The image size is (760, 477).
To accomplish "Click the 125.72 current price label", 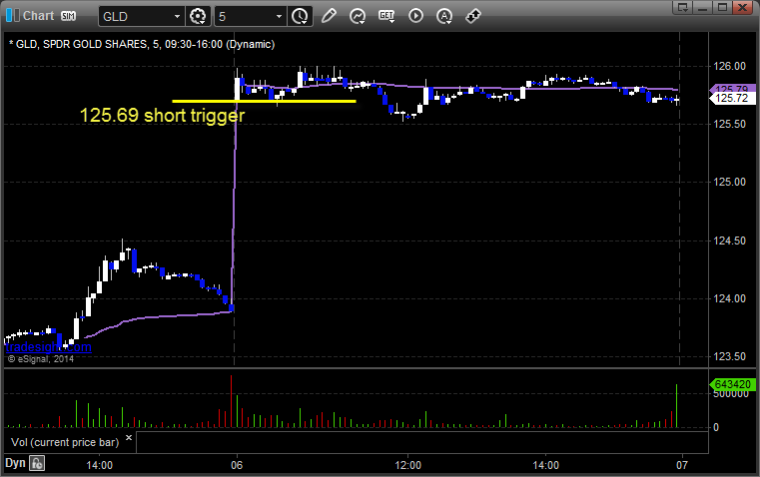I will [732, 99].
